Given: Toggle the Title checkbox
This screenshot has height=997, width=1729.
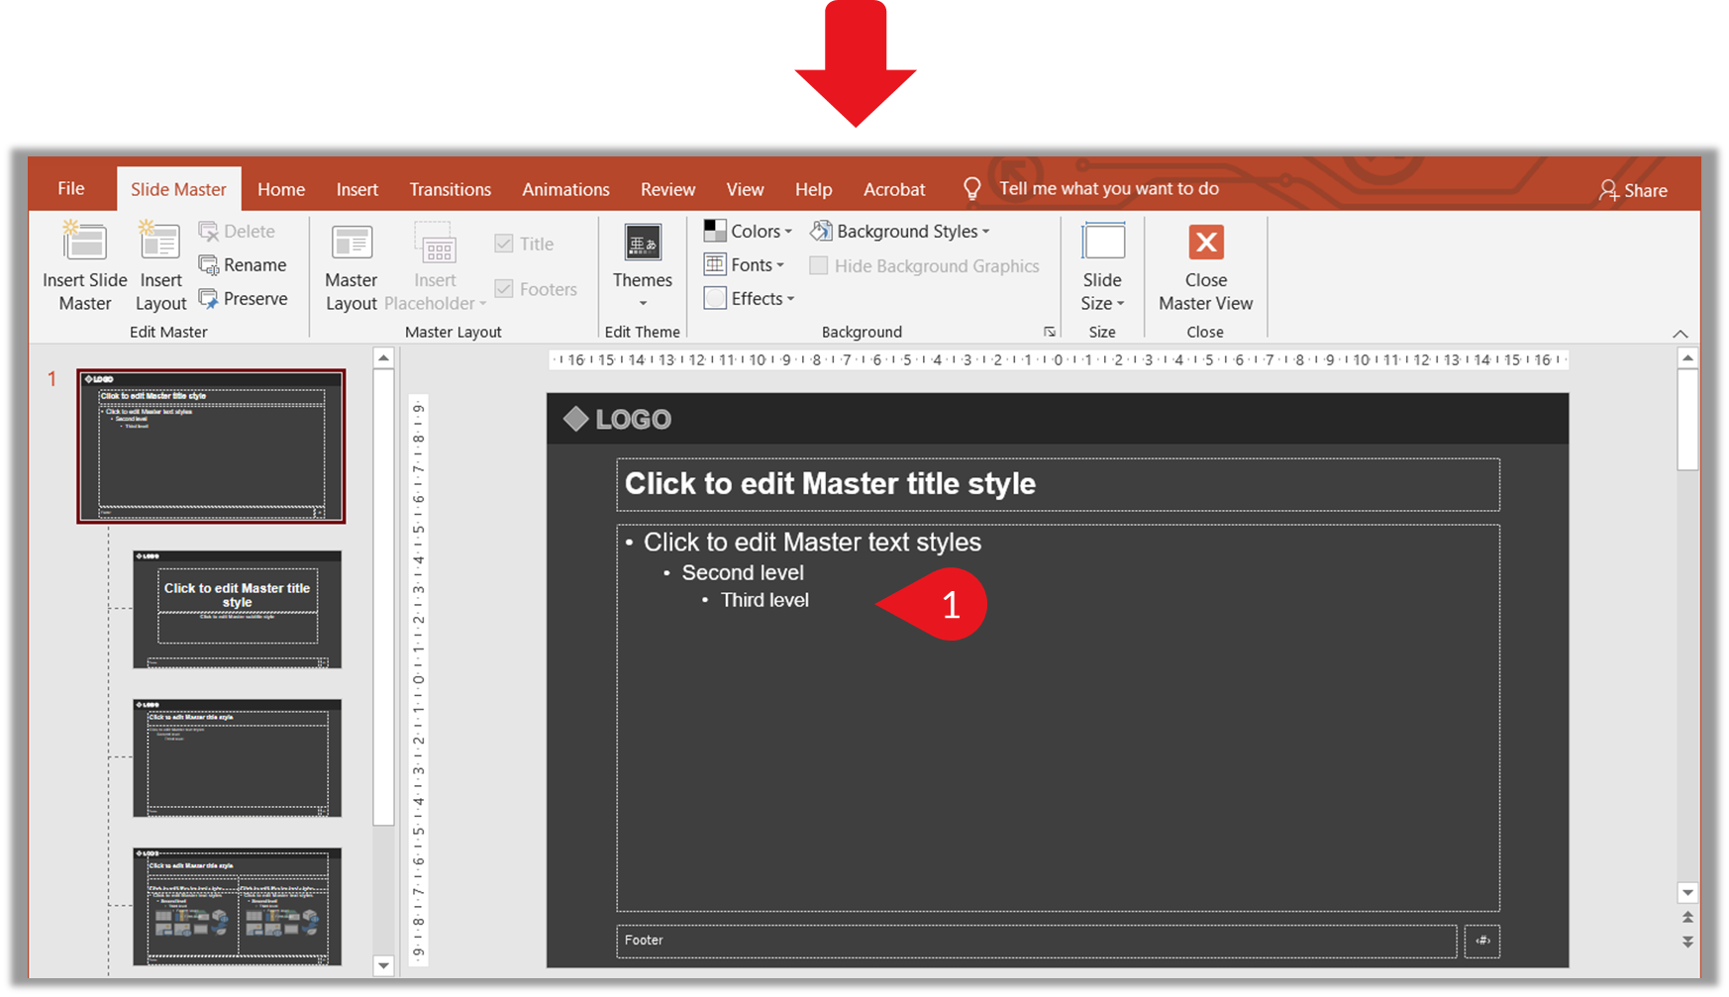Looking at the screenshot, I should [x=504, y=244].
